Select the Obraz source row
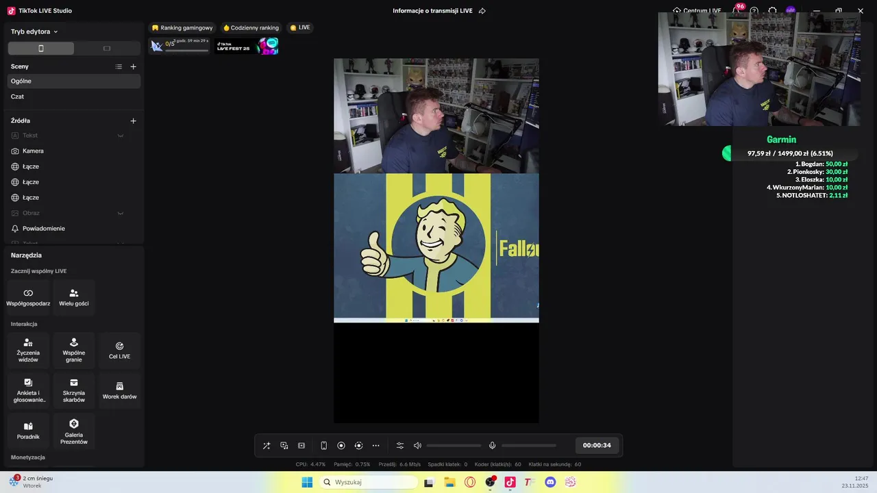Image resolution: width=877 pixels, height=493 pixels. click(x=74, y=213)
